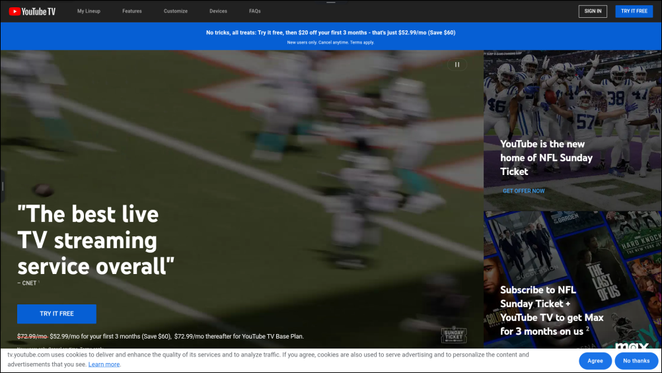Click Try It Free below the CNET quote
The image size is (662, 373).
point(57,314)
